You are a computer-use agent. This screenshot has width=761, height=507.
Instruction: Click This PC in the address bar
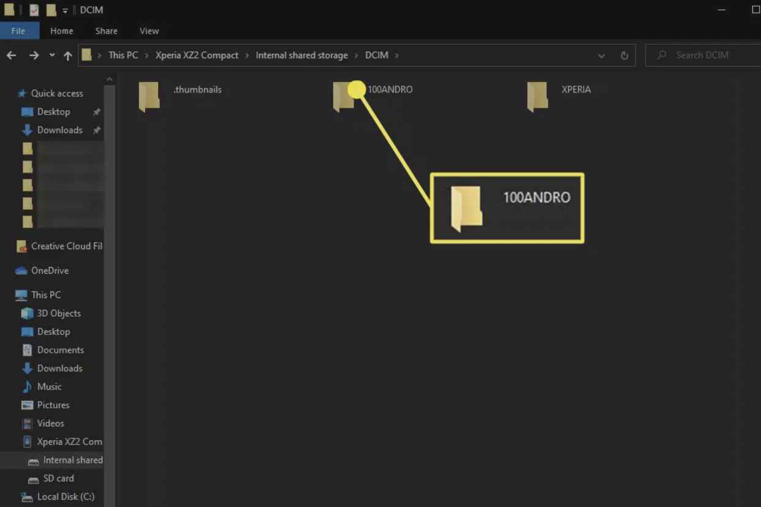pos(123,55)
